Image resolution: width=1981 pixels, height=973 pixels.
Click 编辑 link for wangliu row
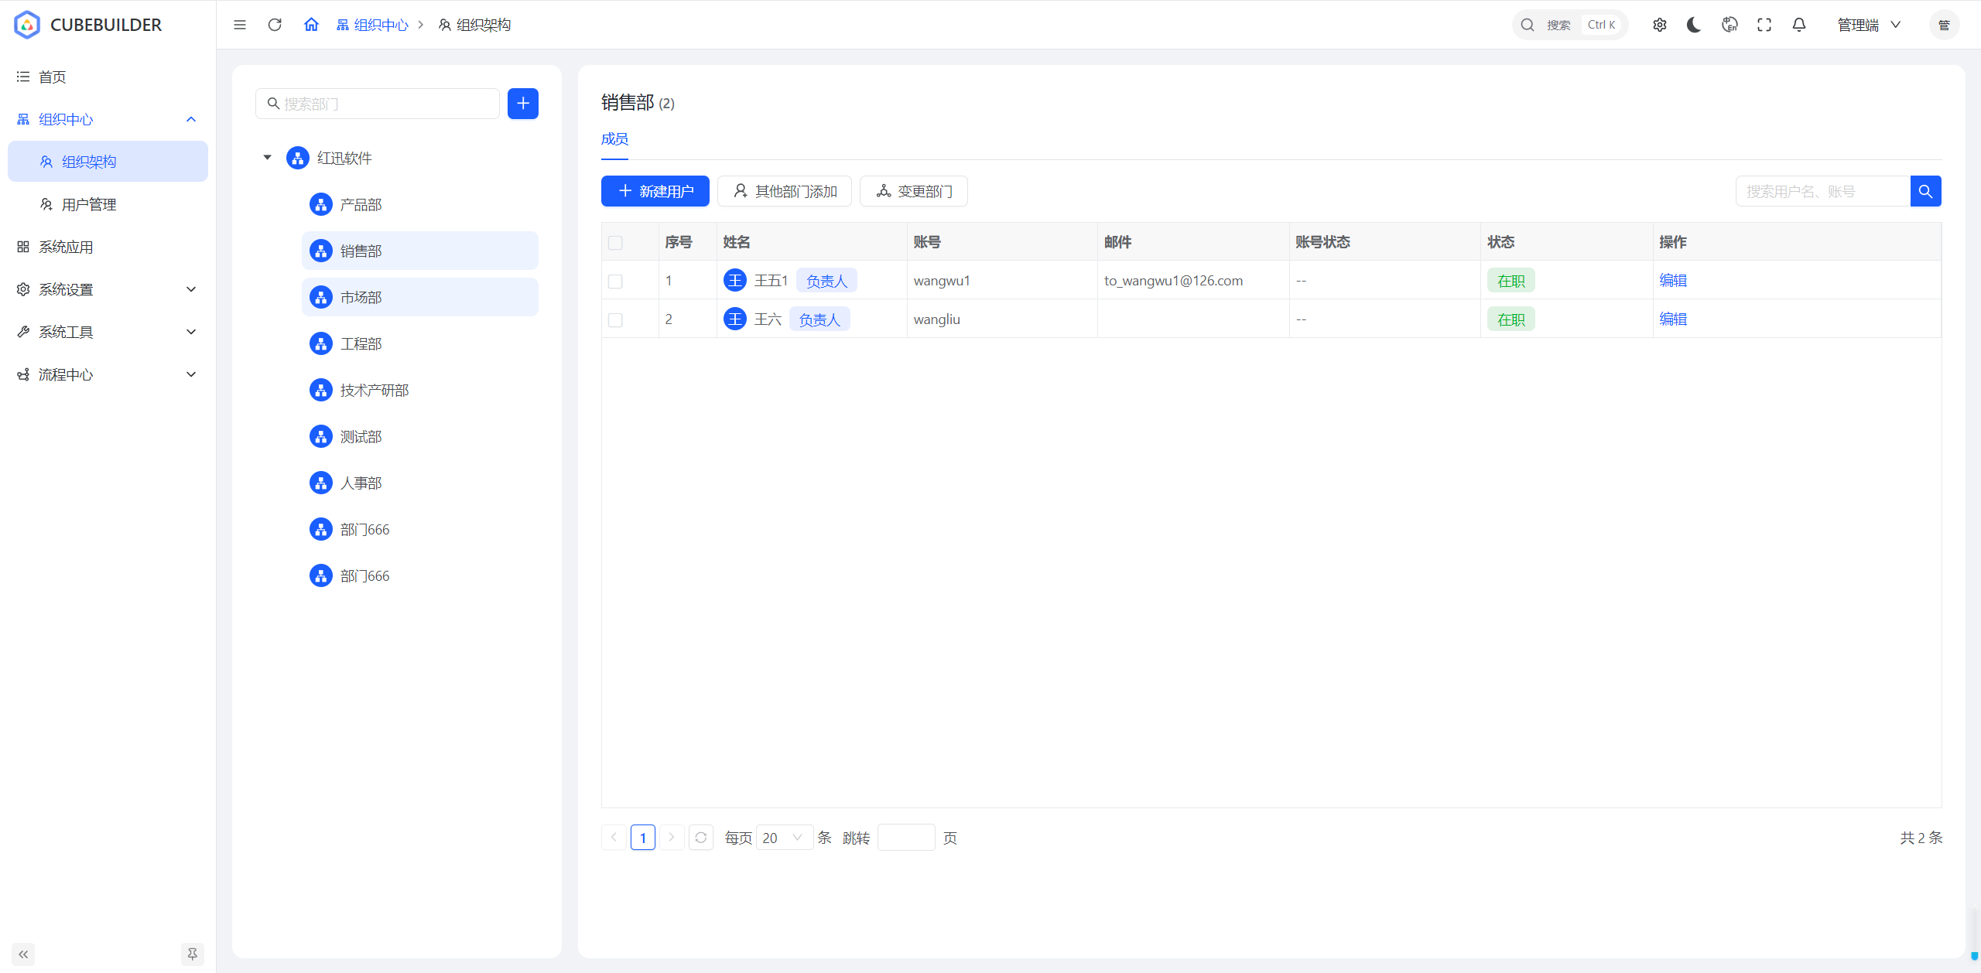[x=1672, y=319]
